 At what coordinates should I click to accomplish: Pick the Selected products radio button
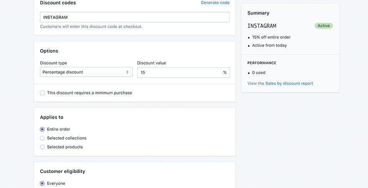coord(42,147)
